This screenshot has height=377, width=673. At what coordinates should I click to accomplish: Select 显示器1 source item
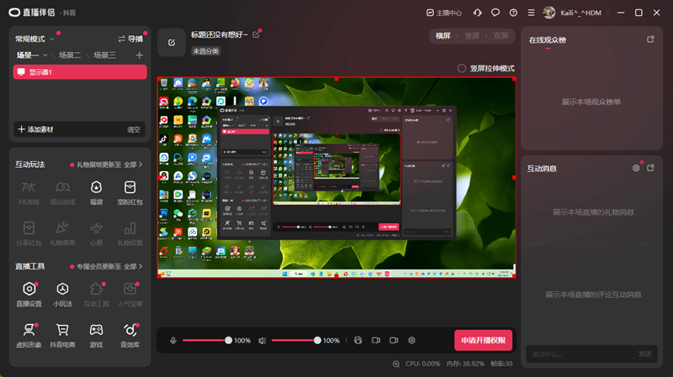click(x=80, y=72)
